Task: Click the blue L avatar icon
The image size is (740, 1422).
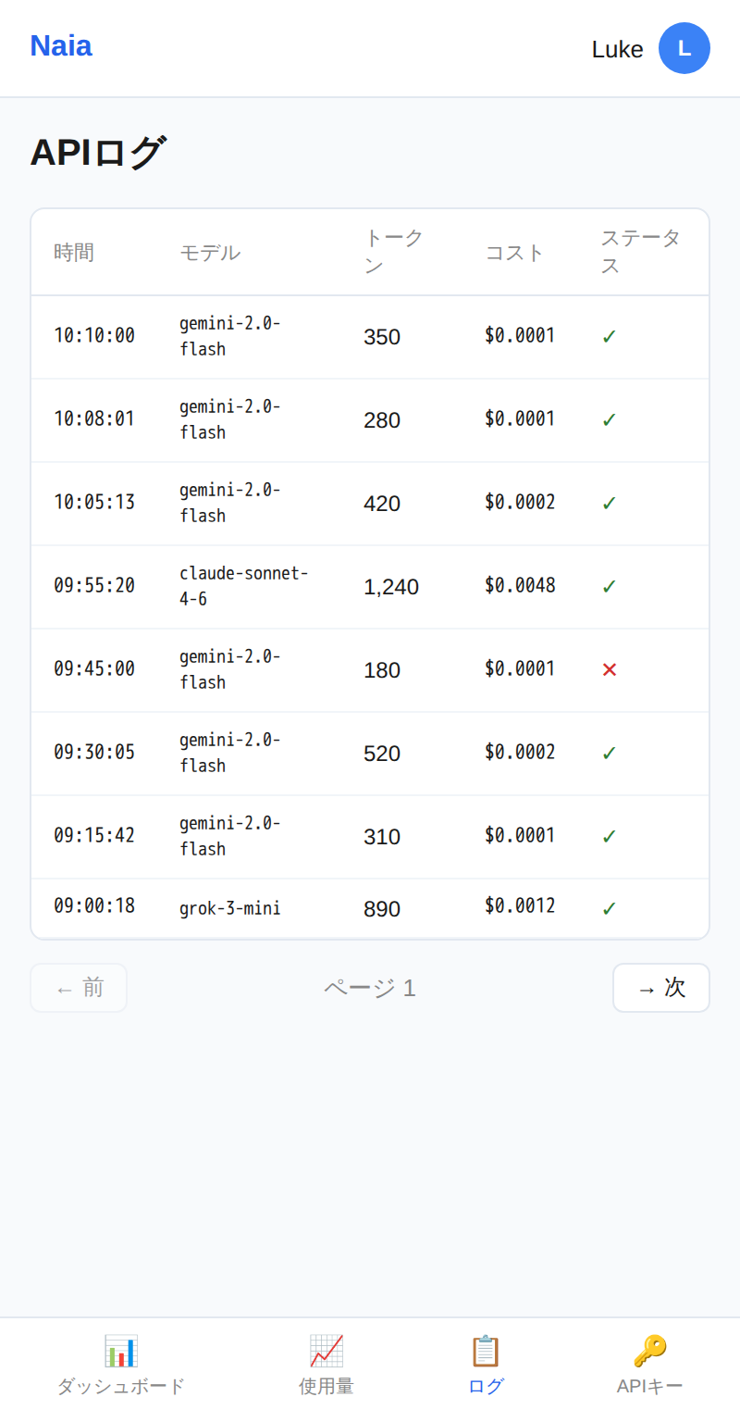Action: coord(684,48)
